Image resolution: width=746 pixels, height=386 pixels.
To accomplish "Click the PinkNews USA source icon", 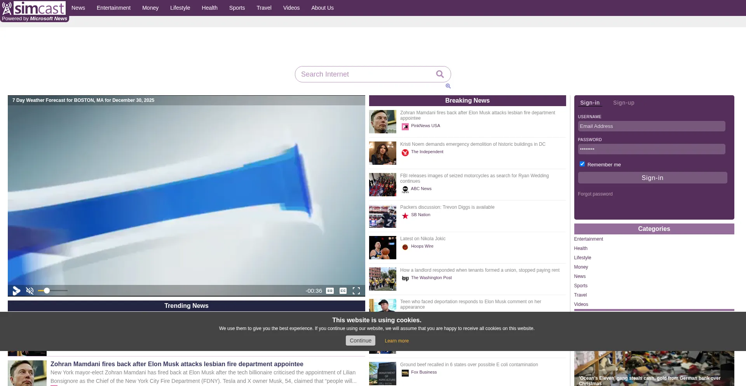I will coord(405,127).
